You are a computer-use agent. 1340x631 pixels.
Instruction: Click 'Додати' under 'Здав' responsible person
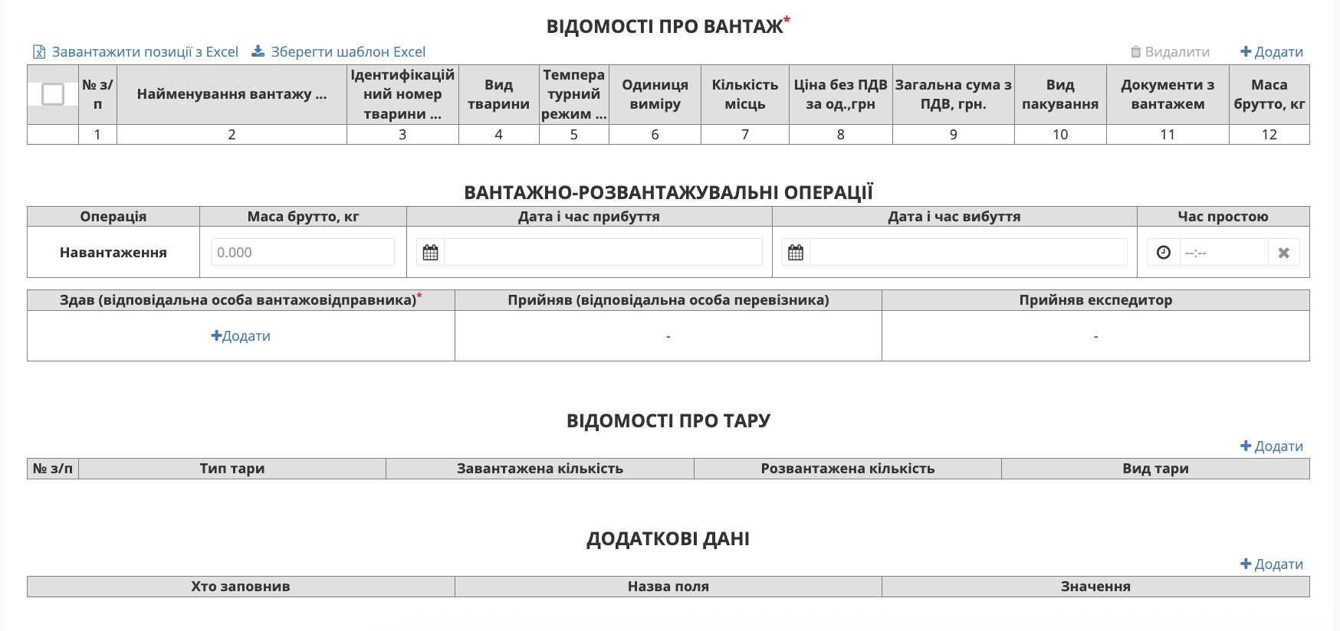click(x=241, y=336)
